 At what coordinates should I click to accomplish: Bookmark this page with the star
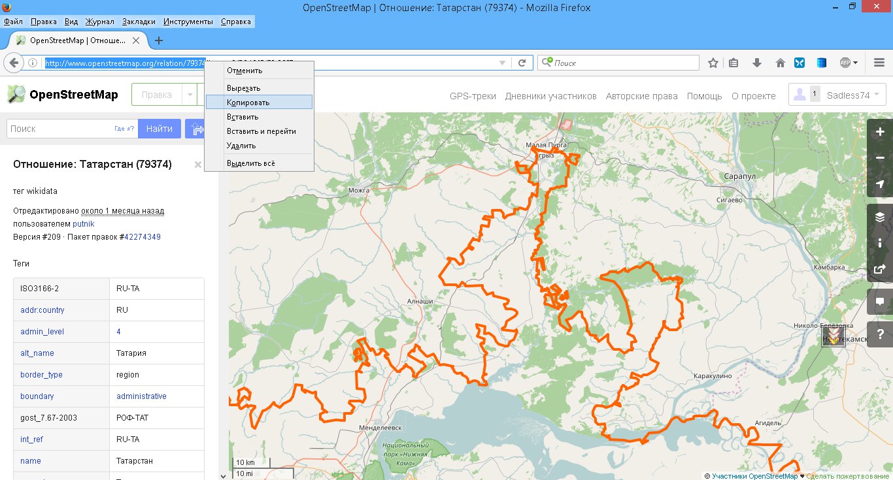(713, 63)
